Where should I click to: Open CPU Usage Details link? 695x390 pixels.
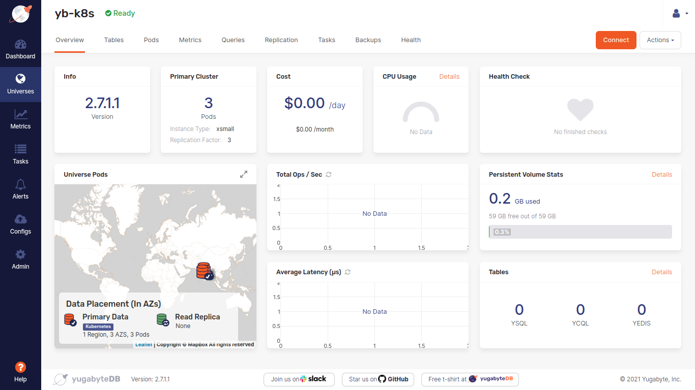(x=449, y=77)
